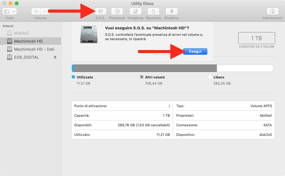Click the Capacità row label
Image resolution: width=285 pixels, height=176 pixels.
pos(82,115)
